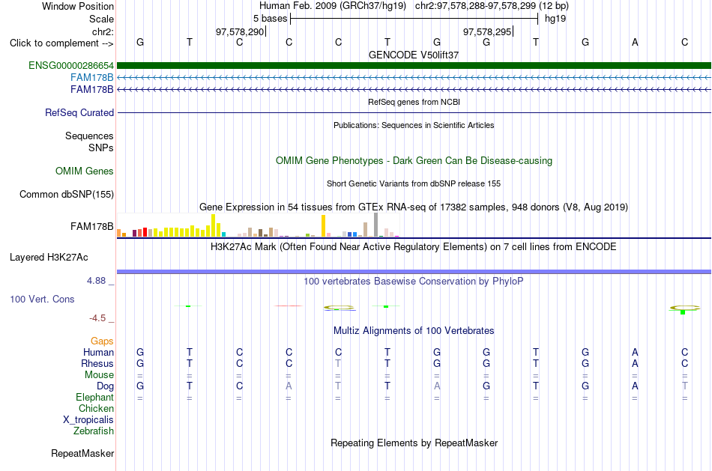712x471 pixels.
Task: Click the X_tropicalis alignment row label
Action: pyautogui.click(x=88, y=420)
